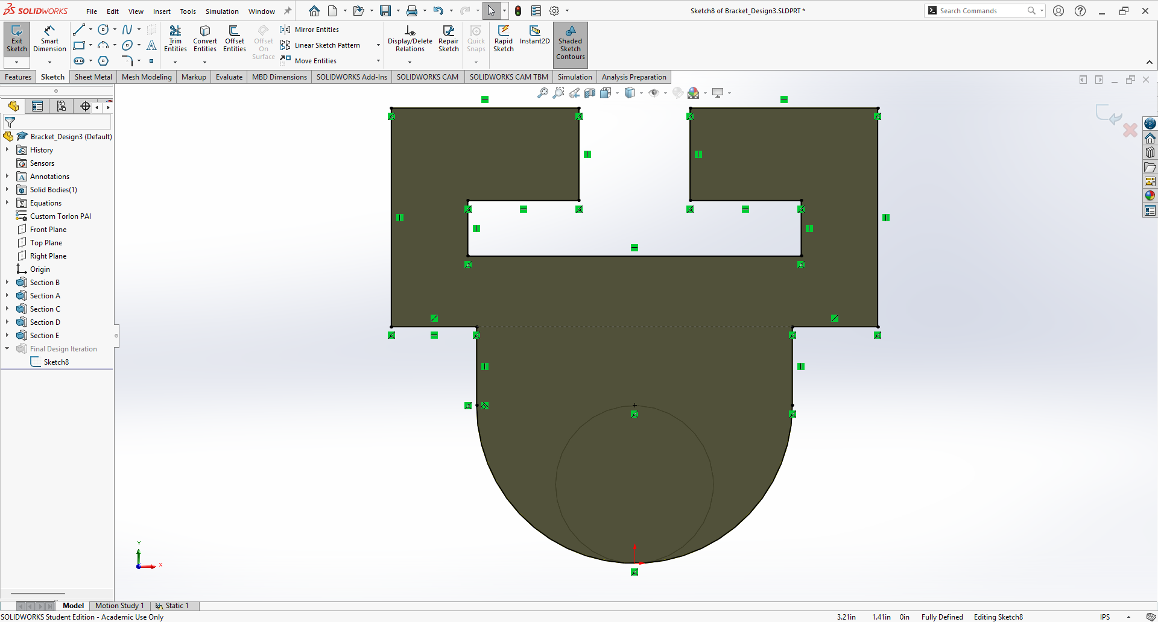1158x622 pixels.
Task: Click Linear Sketch Pattern
Action: 320,45
